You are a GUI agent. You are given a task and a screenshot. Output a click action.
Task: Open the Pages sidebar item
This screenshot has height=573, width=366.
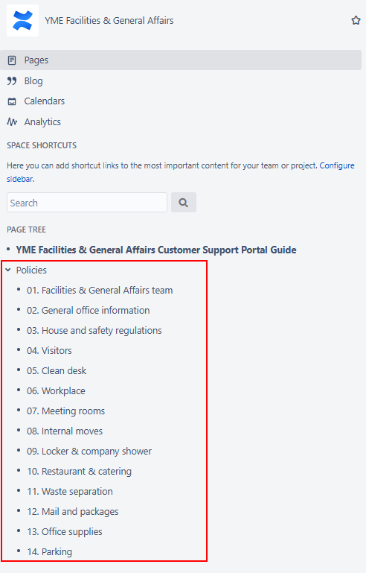click(x=181, y=60)
